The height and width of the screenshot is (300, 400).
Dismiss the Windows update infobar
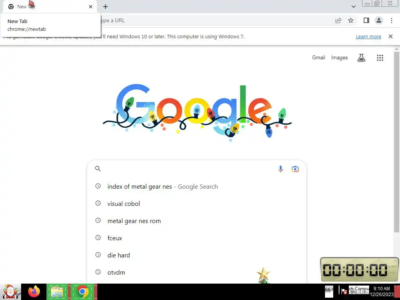[390, 36]
